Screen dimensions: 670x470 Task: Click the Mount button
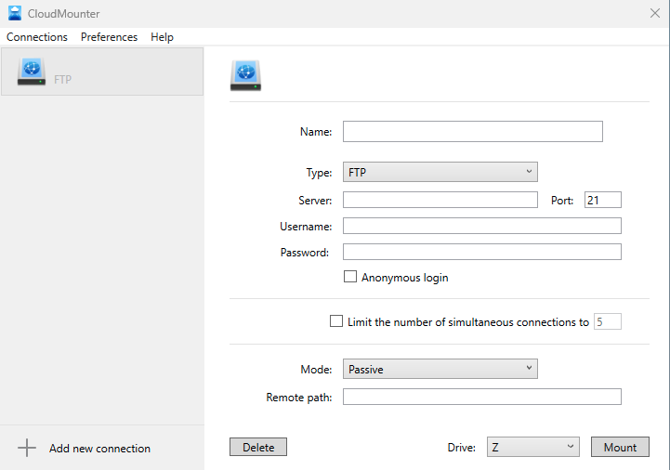620,447
